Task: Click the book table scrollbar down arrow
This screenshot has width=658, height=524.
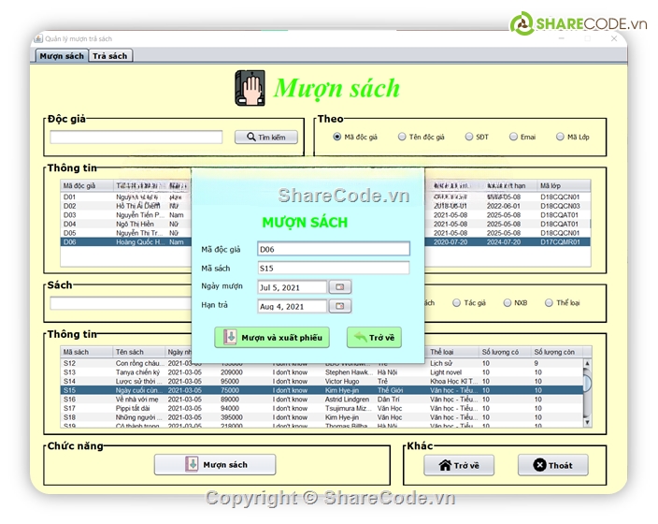Action: (x=587, y=422)
